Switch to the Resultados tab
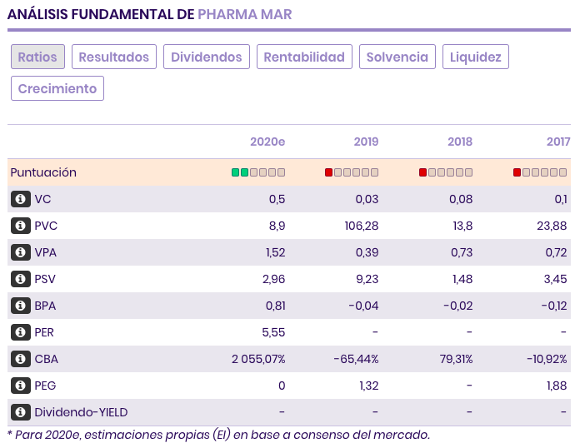 113,57
